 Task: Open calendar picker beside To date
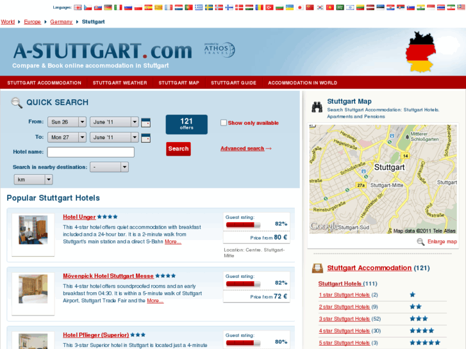point(146,138)
